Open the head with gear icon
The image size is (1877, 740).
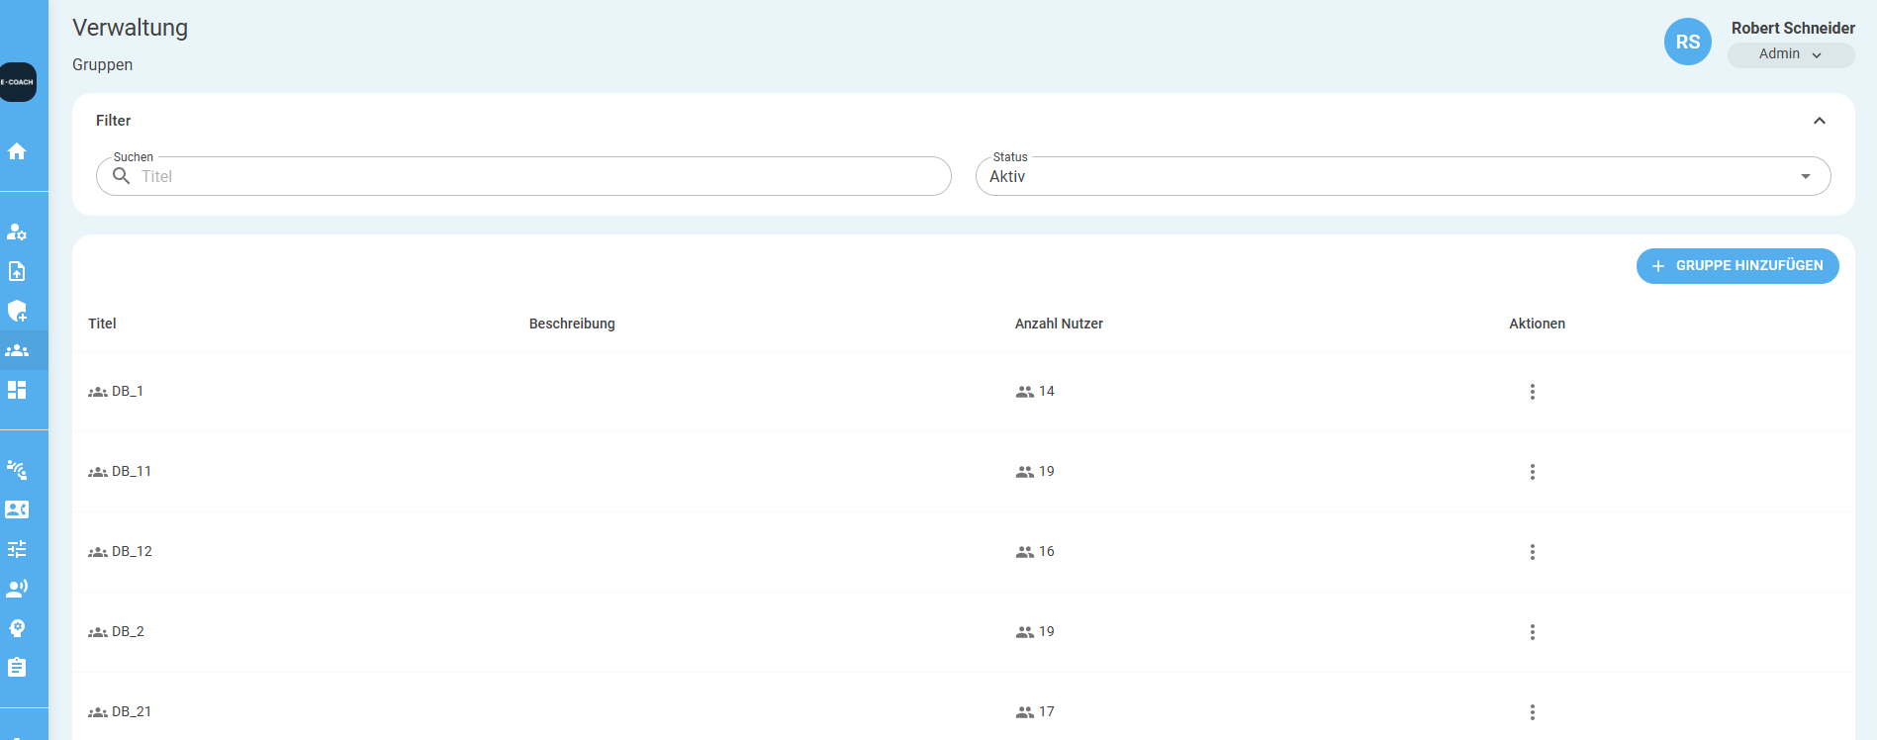coord(17,628)
